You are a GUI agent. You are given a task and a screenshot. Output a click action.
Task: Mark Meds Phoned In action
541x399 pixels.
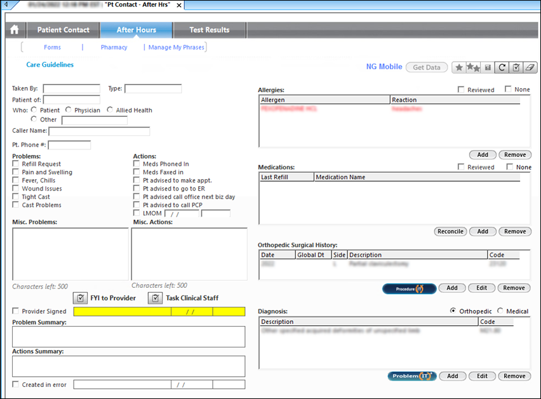click(137, 164)
